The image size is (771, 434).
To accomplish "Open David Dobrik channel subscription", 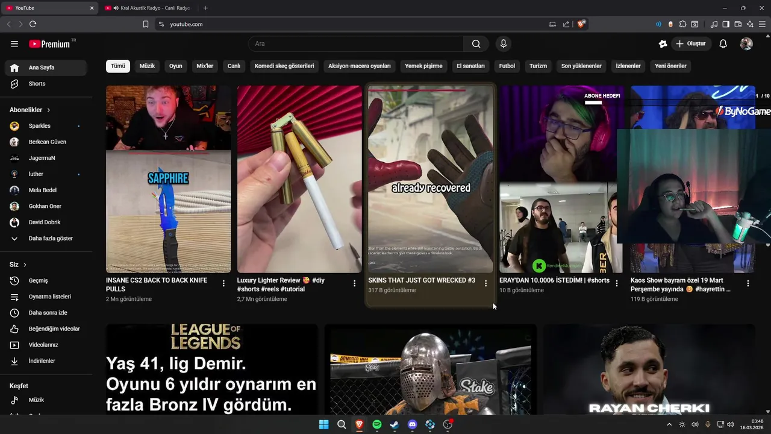I will 46,222.
